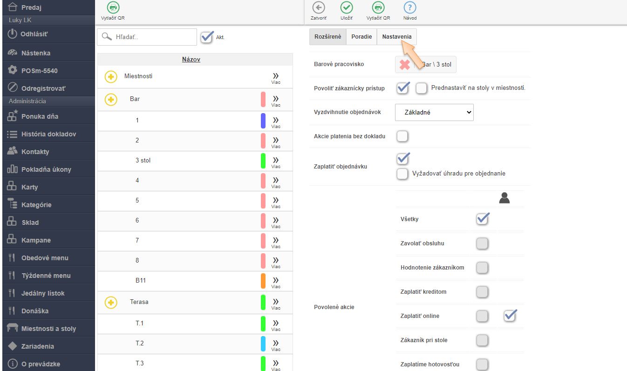
Task: Click the Odhlásiť power icon in sidebar
Action: [13, 34]
